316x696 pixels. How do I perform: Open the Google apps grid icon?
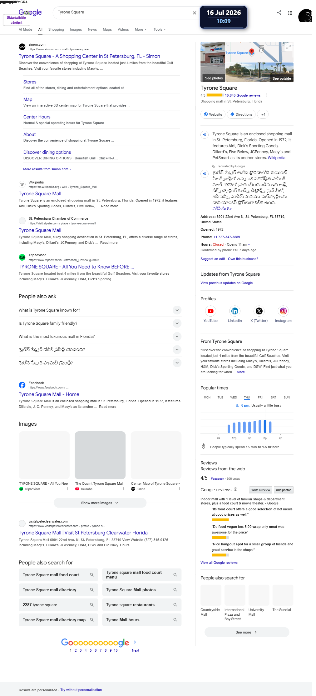coord(290,13)
